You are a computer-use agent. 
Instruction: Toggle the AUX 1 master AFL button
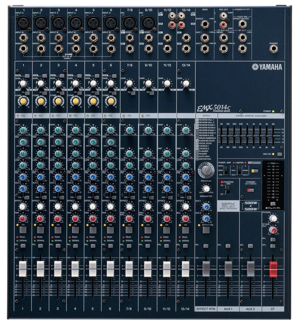coord(228,246)
